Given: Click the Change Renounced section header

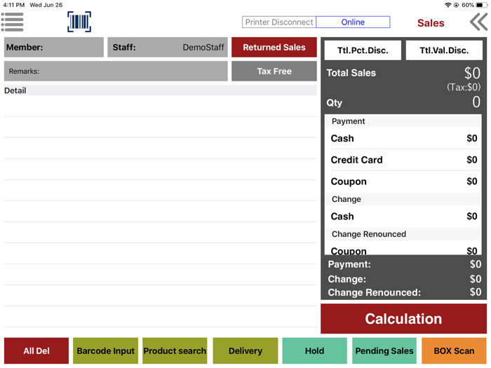Looking at the screenshot, I should (403, 234).
